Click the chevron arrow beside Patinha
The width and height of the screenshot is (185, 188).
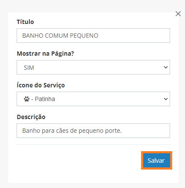pyautogui.click(x=166, y=99)
